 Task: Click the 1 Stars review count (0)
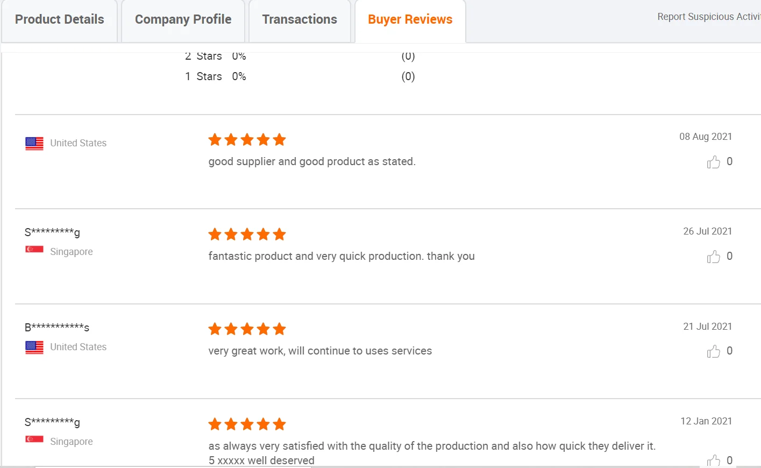coord(408,76)
